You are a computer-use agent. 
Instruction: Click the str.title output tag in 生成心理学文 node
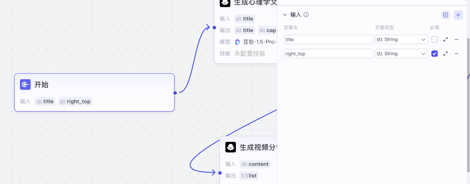(x=245, y=30)
